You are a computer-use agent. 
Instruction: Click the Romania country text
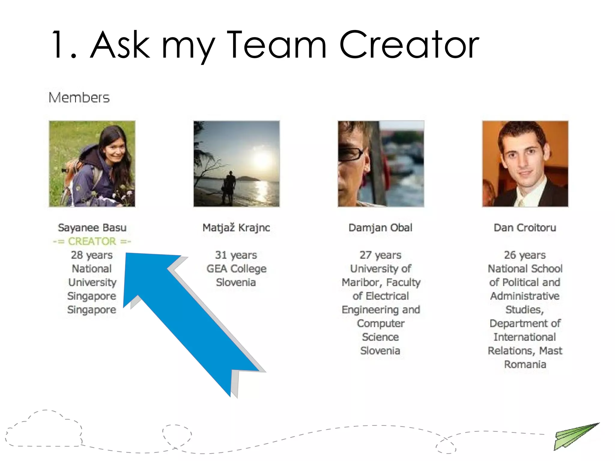point(525,364)
